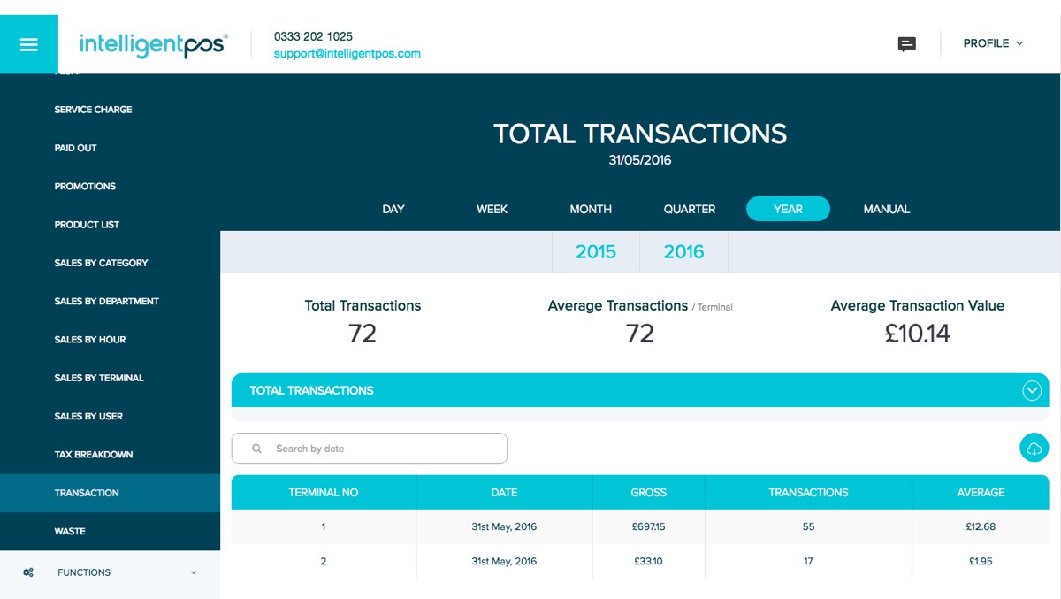
Task: Click the intelligentpos logo
Action: point(153,44)
